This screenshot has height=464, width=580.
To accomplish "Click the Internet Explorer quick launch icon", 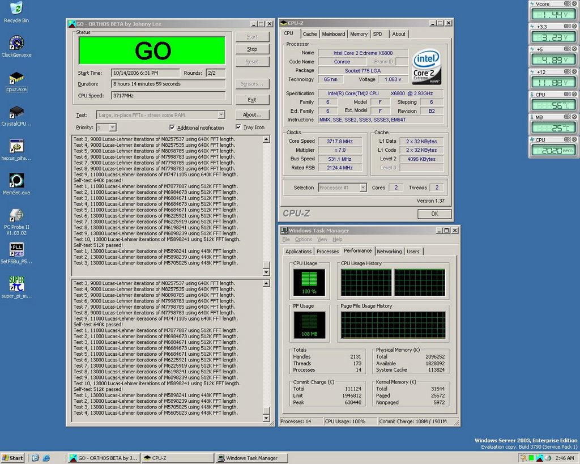I will [46, 458].
